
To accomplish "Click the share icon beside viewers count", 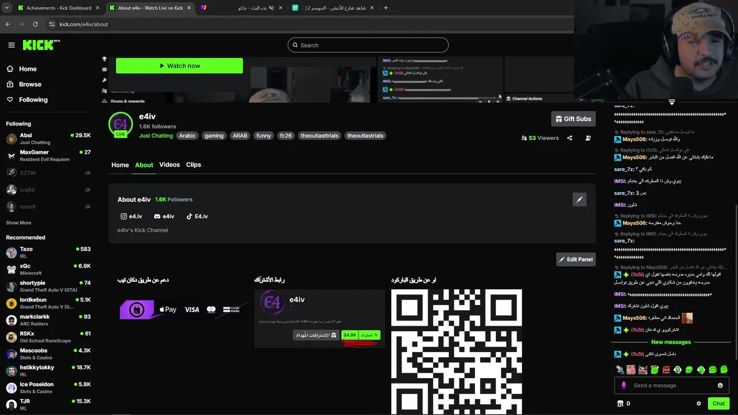I will click(x=570, y=138).
